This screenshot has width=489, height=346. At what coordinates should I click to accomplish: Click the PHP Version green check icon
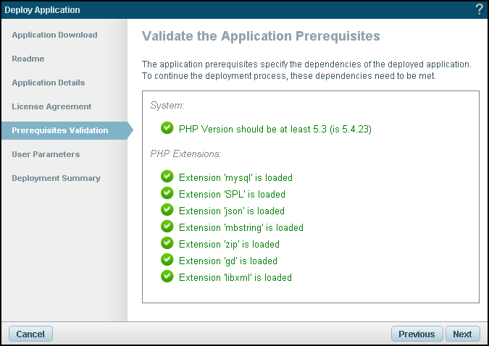pyautogui.click(x=167, y=129)
